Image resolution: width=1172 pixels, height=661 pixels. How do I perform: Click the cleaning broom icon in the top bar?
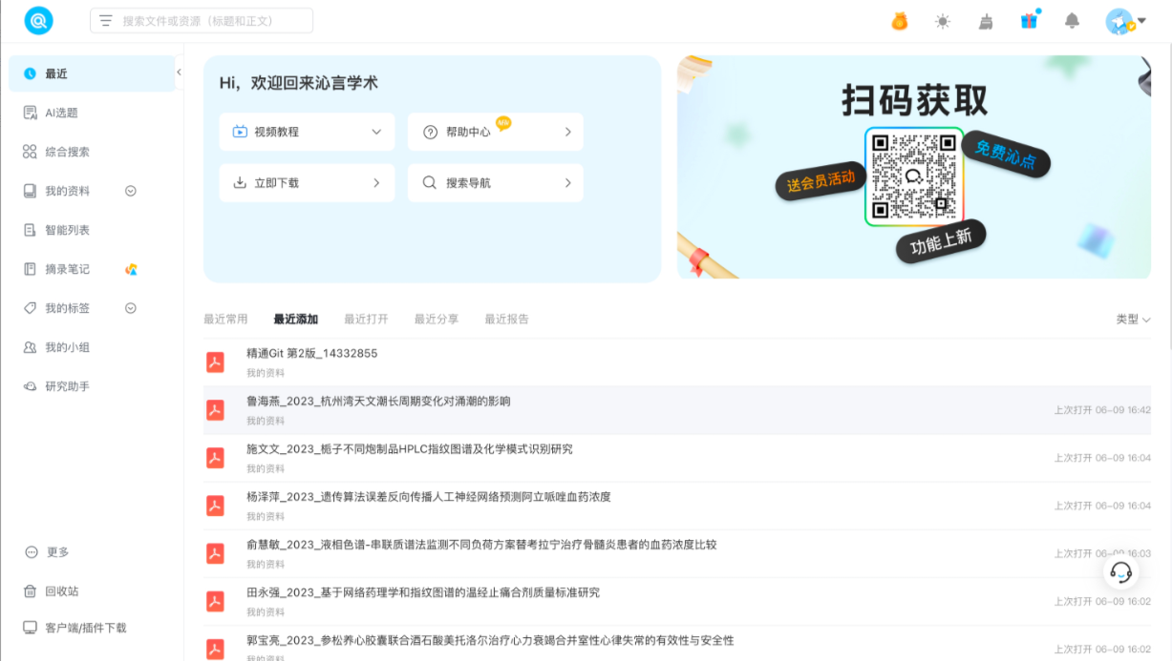986,21
